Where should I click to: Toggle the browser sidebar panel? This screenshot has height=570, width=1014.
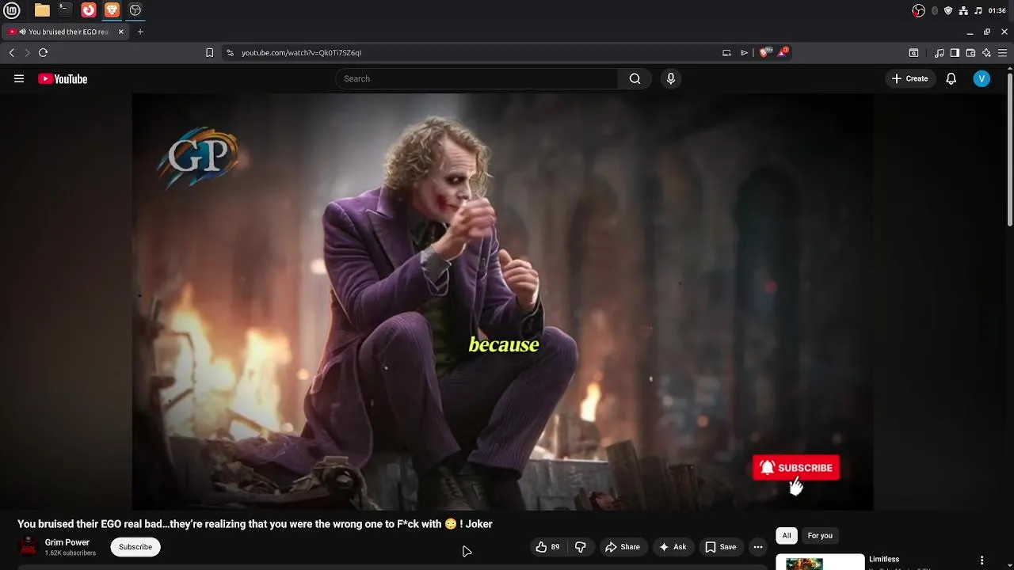point(955,53)
